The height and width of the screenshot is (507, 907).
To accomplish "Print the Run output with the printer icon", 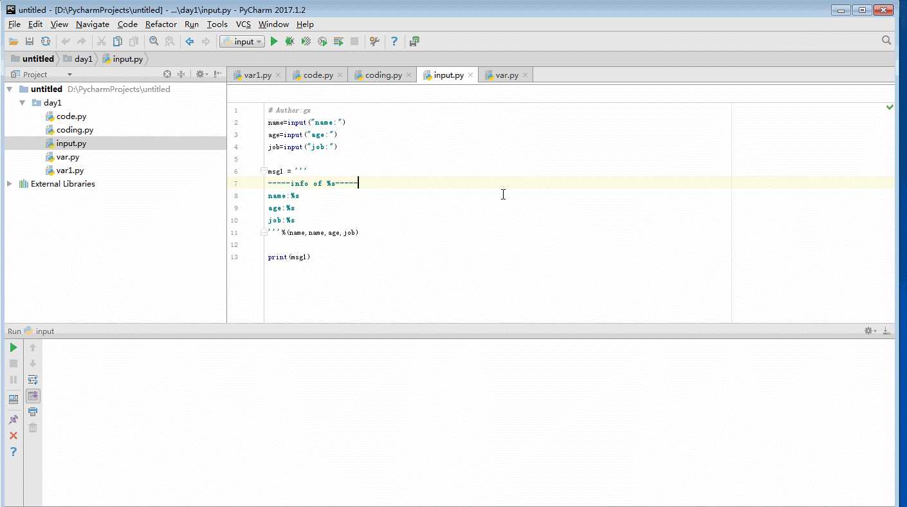I will pyautogui.click(x=33, y=412).
